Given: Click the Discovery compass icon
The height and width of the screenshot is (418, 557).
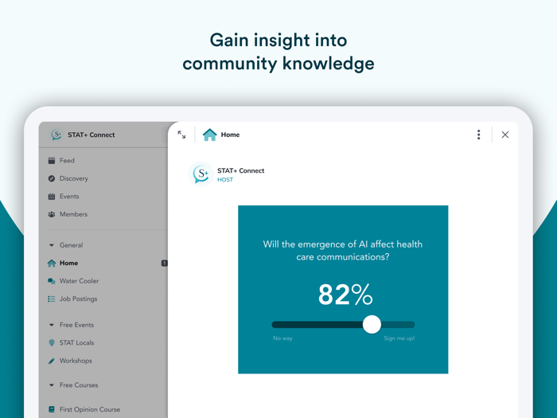Looking at the screenshot, I should [52, 178].
